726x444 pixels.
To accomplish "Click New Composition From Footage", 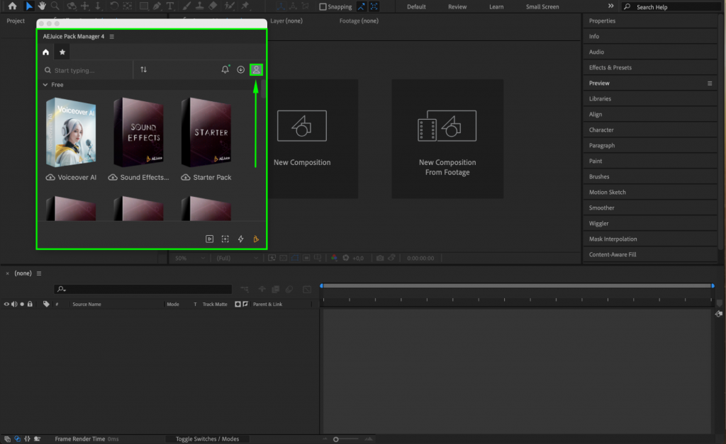I will (447, 139).
